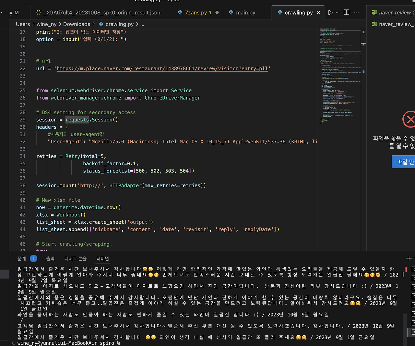Viewport: 415px width, 346px height.
Task: Open the Naver place URL link
Action: (x=162, y=68)
